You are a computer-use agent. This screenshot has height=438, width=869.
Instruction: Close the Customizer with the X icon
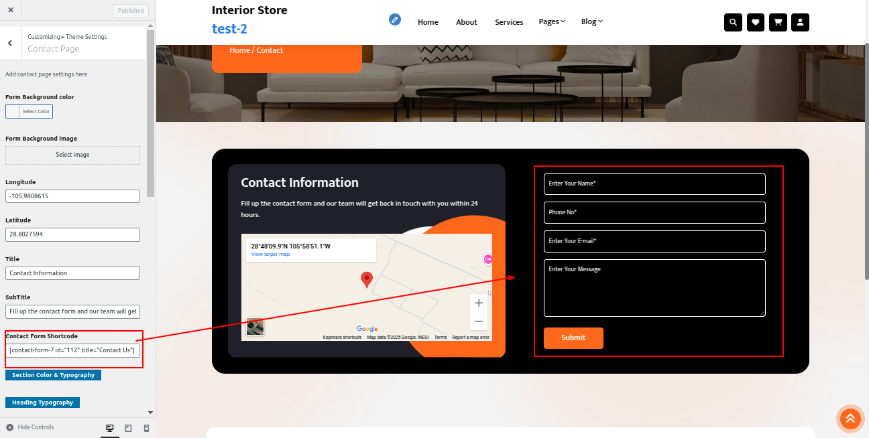click(11, 10)
